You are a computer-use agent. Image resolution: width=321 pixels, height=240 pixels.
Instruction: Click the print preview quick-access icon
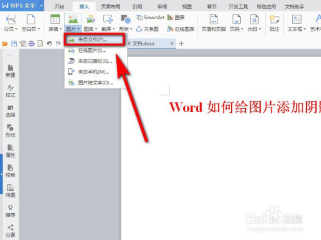(40, 44)
